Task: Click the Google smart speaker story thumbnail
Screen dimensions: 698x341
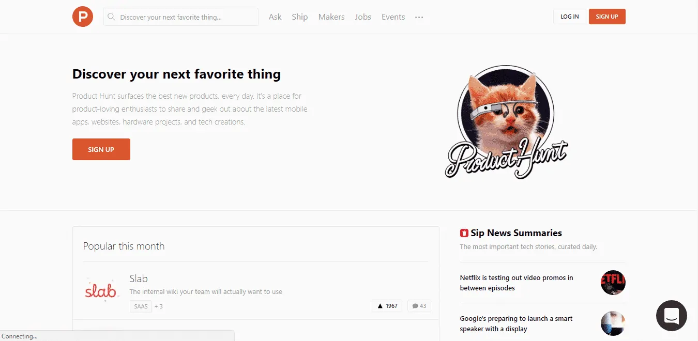Action: [x=613, y=323]
